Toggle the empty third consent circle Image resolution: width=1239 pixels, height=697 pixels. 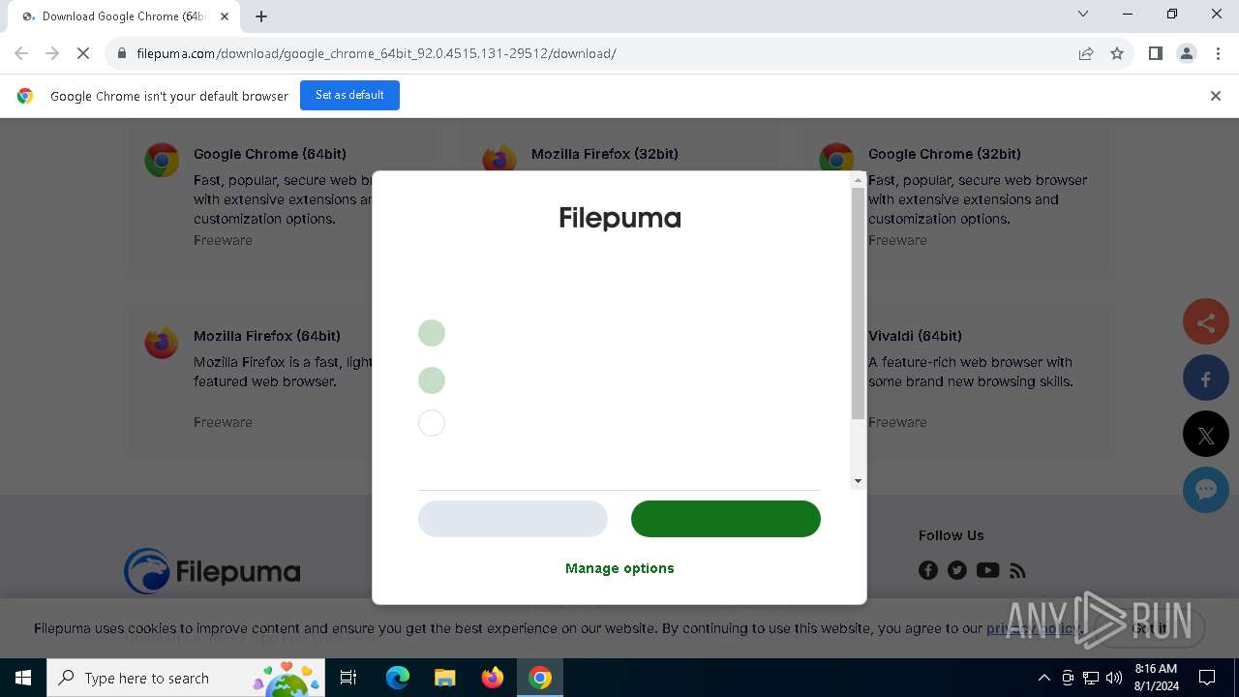(x=432, y=423)
